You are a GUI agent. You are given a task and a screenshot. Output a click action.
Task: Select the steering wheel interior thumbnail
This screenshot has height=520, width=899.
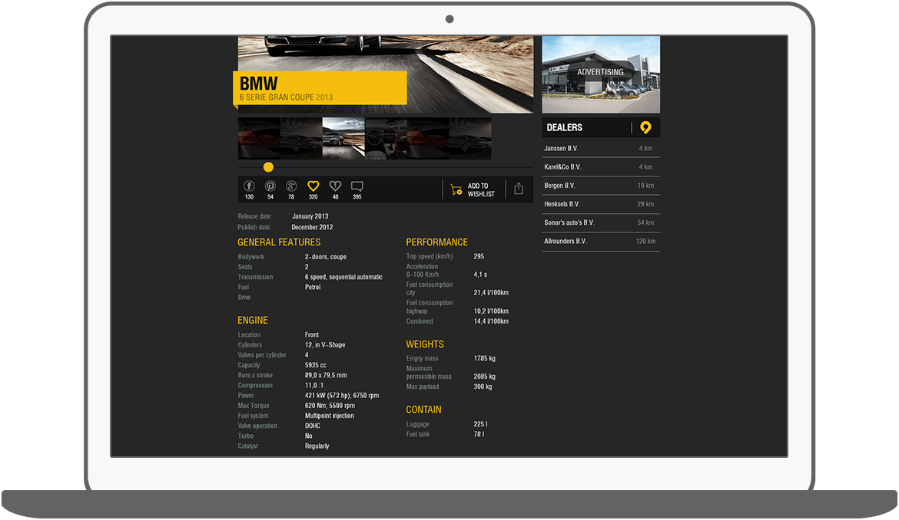coord(386,138)
